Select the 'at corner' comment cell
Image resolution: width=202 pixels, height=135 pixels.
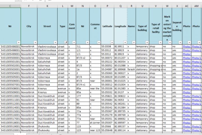[x=95, y=123]
